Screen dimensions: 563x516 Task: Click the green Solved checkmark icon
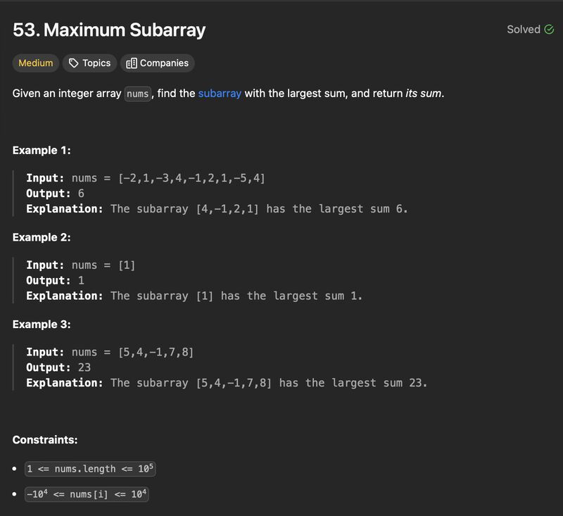pyautogui.click(x=549, y=30)
